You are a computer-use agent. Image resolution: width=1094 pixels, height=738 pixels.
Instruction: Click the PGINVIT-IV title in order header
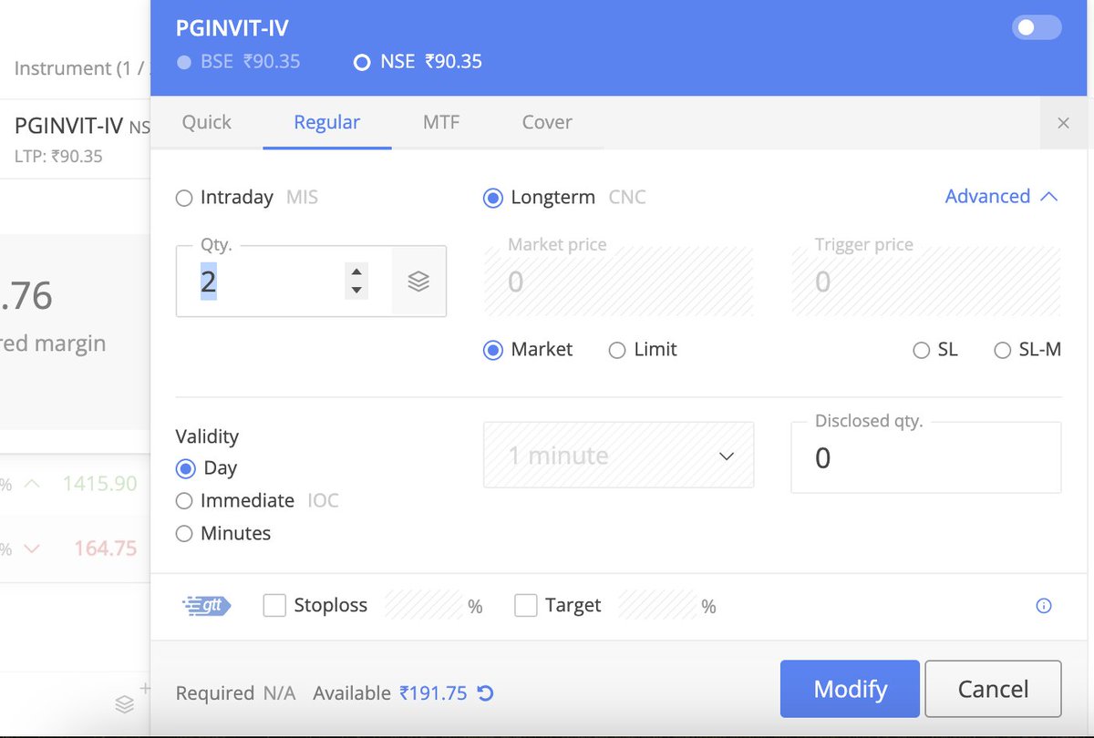click(x=232, y=28)
